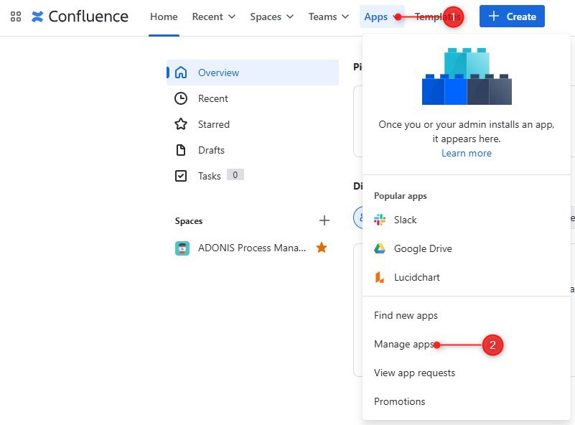Follow the Learn more link
This screenshot has height=425, width=575.
pos(467,153)
